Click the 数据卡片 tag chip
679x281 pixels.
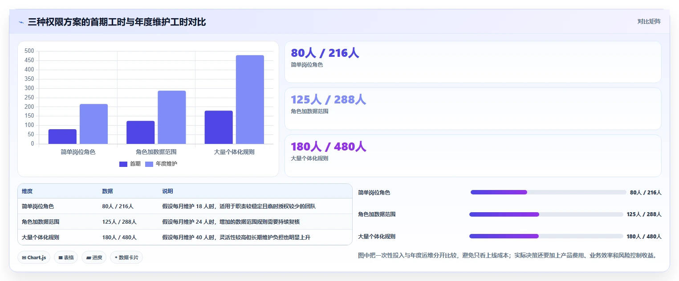126,257
